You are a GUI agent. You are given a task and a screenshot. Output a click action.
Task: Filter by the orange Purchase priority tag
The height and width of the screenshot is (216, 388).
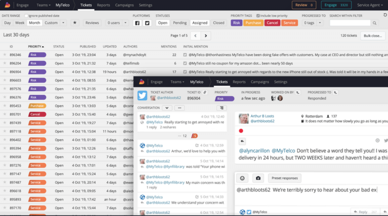[x=253, y=23]
